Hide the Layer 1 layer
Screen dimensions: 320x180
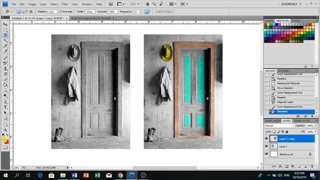[x=266, y=146]
